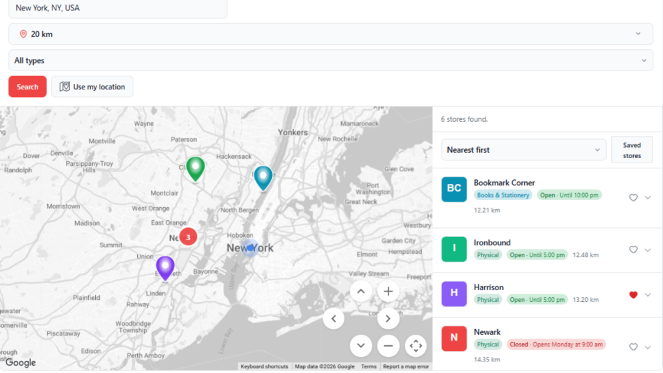
Task: Pan the map right with arrow
Action: click(x=388, y=319)
